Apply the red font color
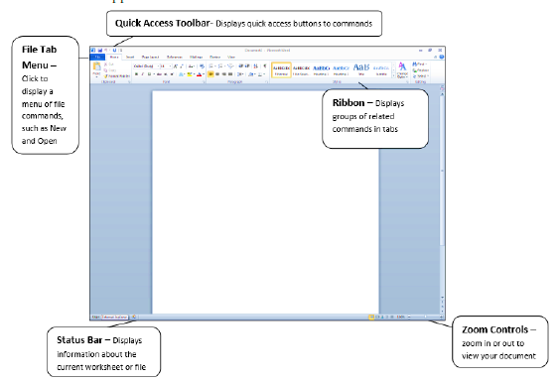The image size is (560, 382). click(x=199, y=74)
